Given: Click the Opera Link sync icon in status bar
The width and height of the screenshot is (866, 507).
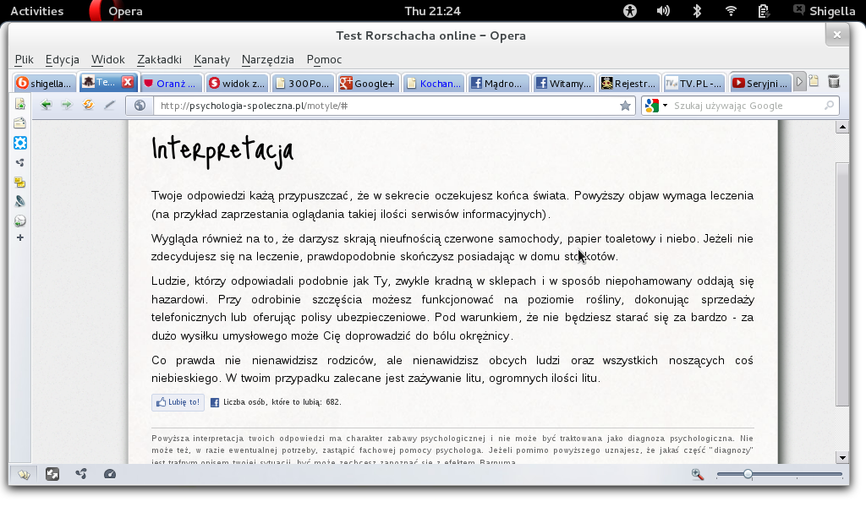Looking at the screenshot, I should pyautogui.click(x=52, y=474).
